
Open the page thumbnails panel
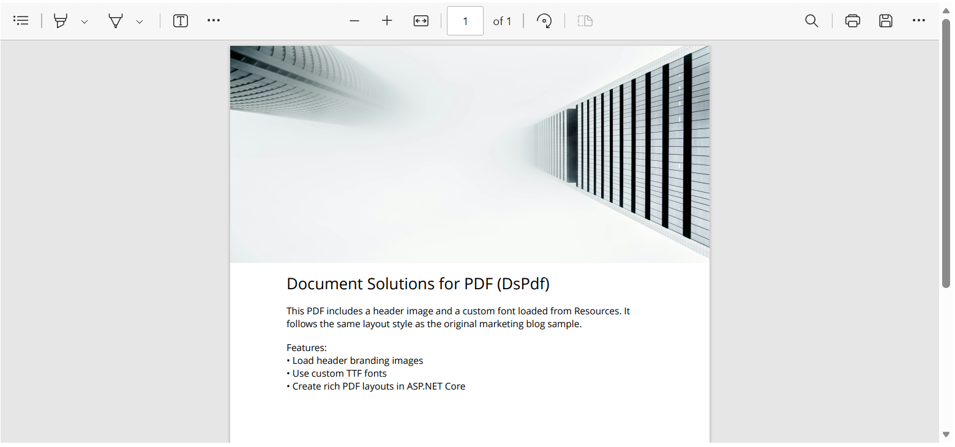pyautogui.click(x=21, y=20)
